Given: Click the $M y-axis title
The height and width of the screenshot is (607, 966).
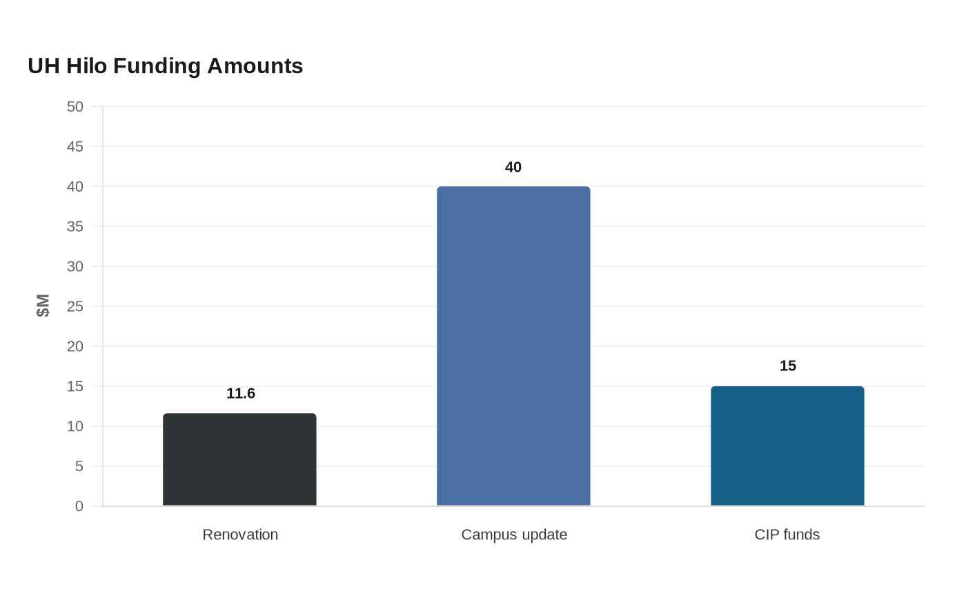Looking at the screenshot, I should pyautogui.click(x=43, y=306).
